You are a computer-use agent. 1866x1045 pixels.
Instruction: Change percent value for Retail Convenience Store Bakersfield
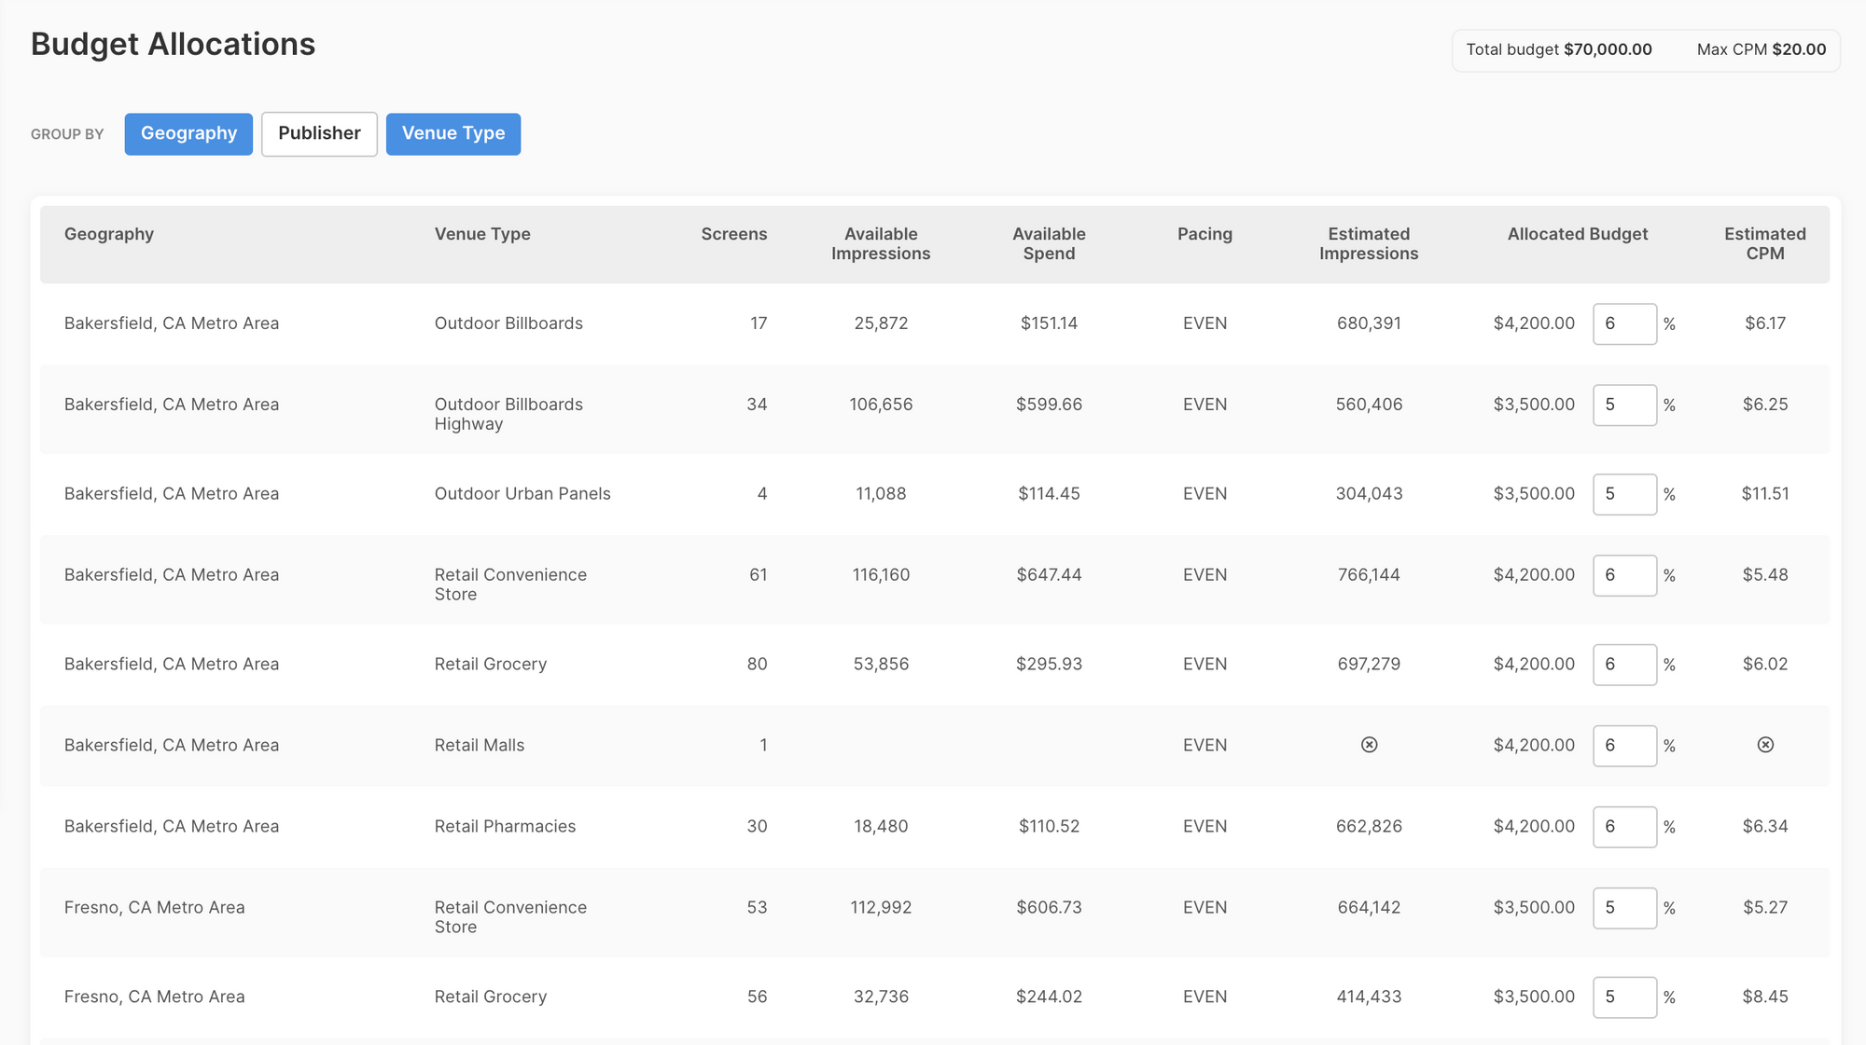tap(1624, 575)
